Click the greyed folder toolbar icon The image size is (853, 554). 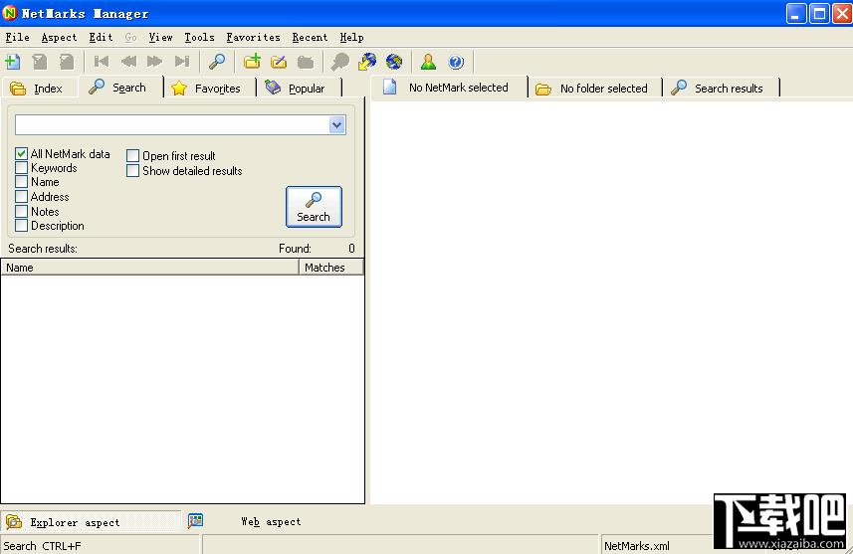pyautogui.click(x=306, y=62)
